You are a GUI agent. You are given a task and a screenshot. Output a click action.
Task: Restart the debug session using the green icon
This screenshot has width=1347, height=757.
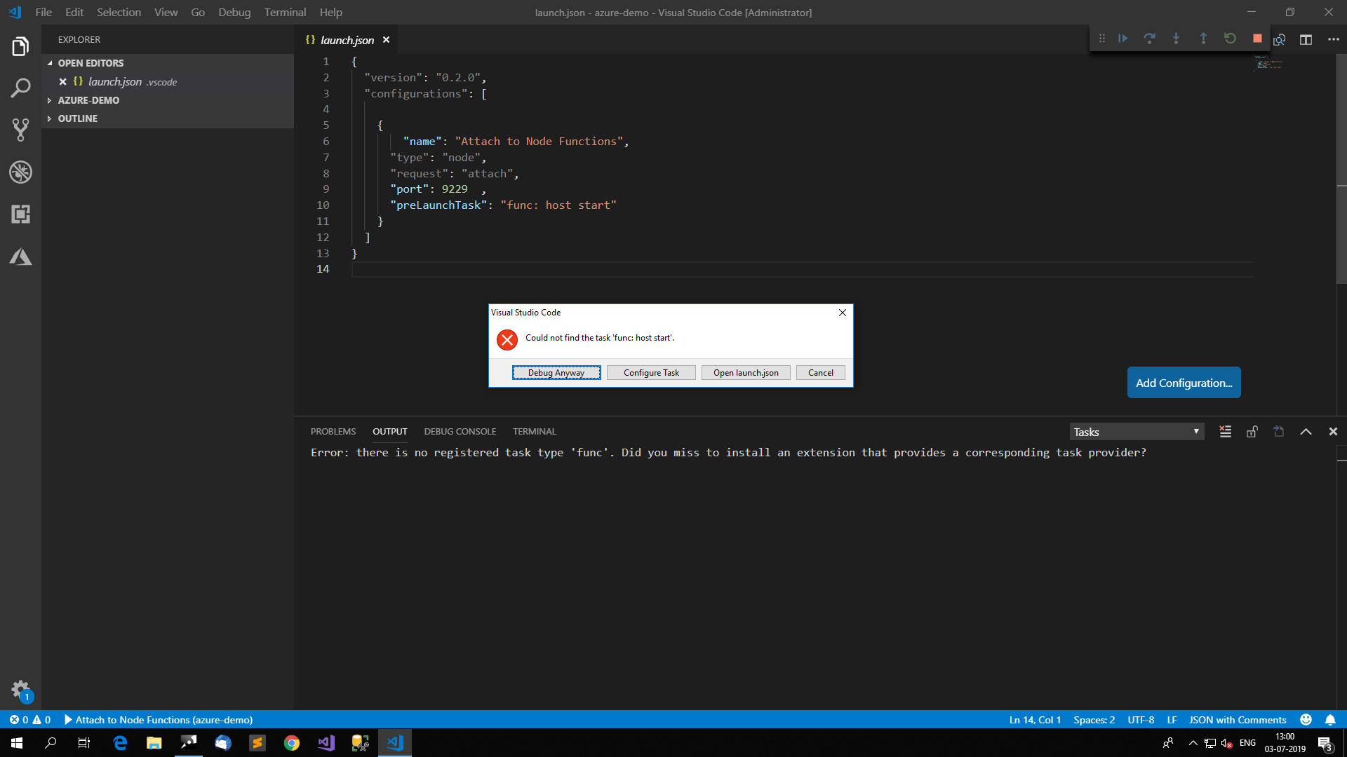tap(1230, 39)
